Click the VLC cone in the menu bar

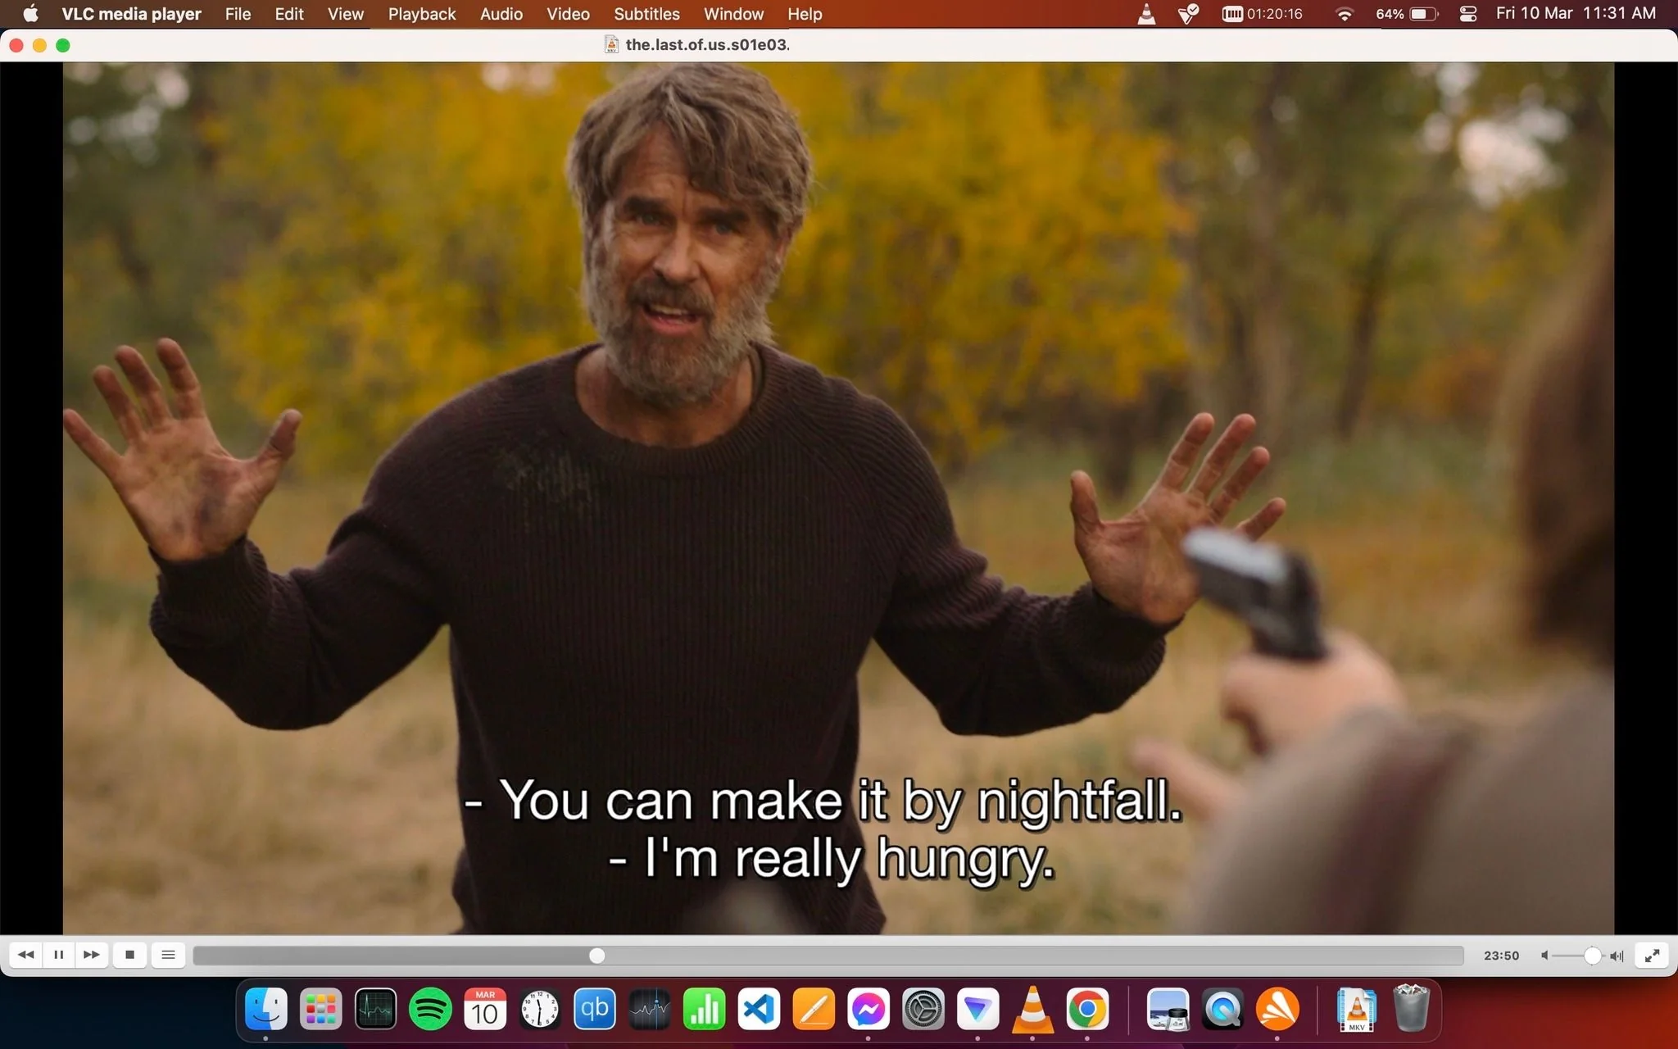[1146, 14]
